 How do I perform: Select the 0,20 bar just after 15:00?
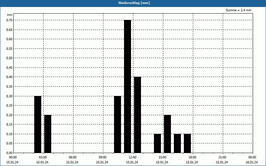[168, 134]
